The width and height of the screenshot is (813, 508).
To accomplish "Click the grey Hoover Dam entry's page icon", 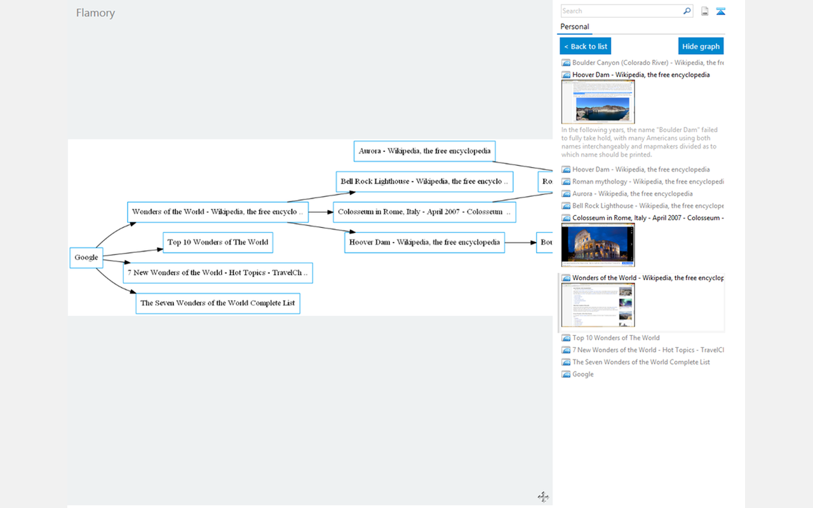I will tap(565, 170).
